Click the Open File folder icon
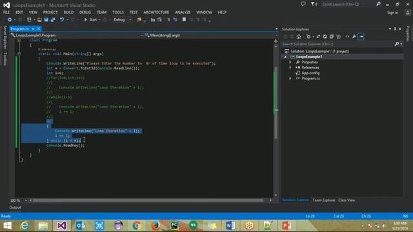This screenshot has width=413, height=232. (39, 20)
